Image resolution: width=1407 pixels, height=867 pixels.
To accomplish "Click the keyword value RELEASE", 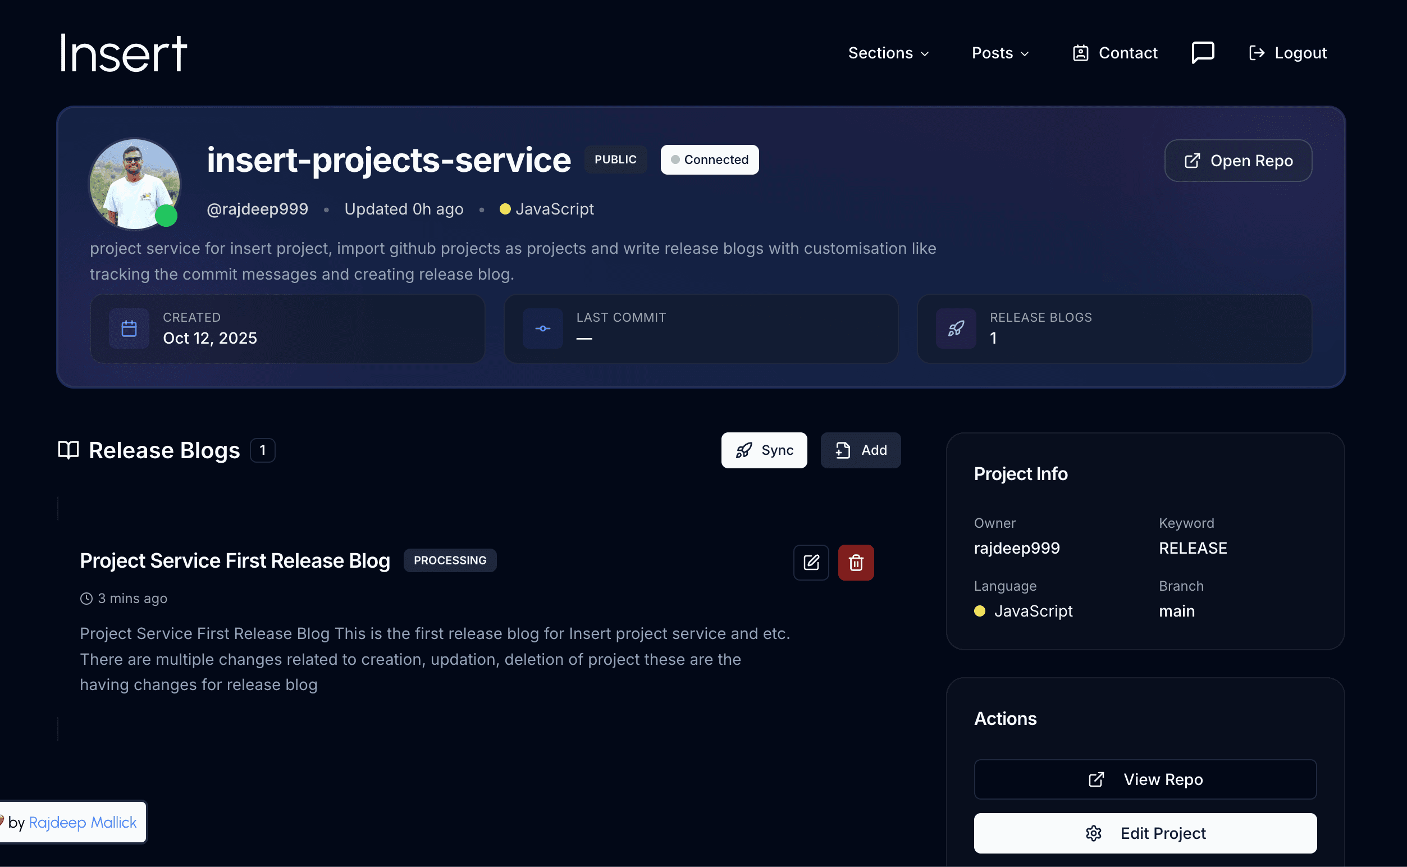I will click(x=1193, y=548).
